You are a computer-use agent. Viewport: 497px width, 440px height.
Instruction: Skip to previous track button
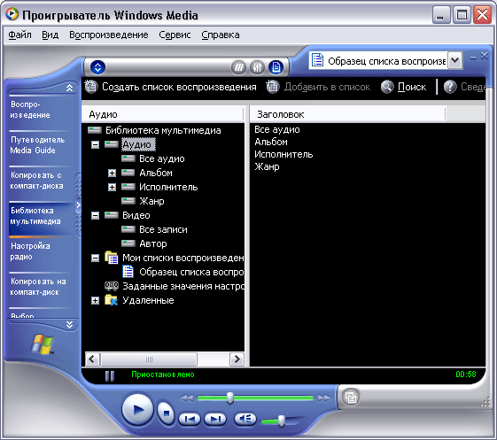point(190,419)
